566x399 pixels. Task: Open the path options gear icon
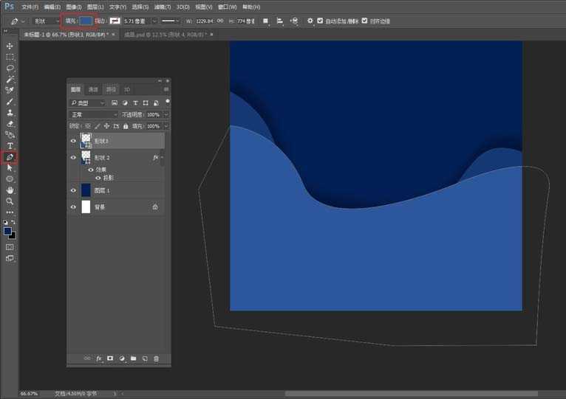tap(310, 21)
